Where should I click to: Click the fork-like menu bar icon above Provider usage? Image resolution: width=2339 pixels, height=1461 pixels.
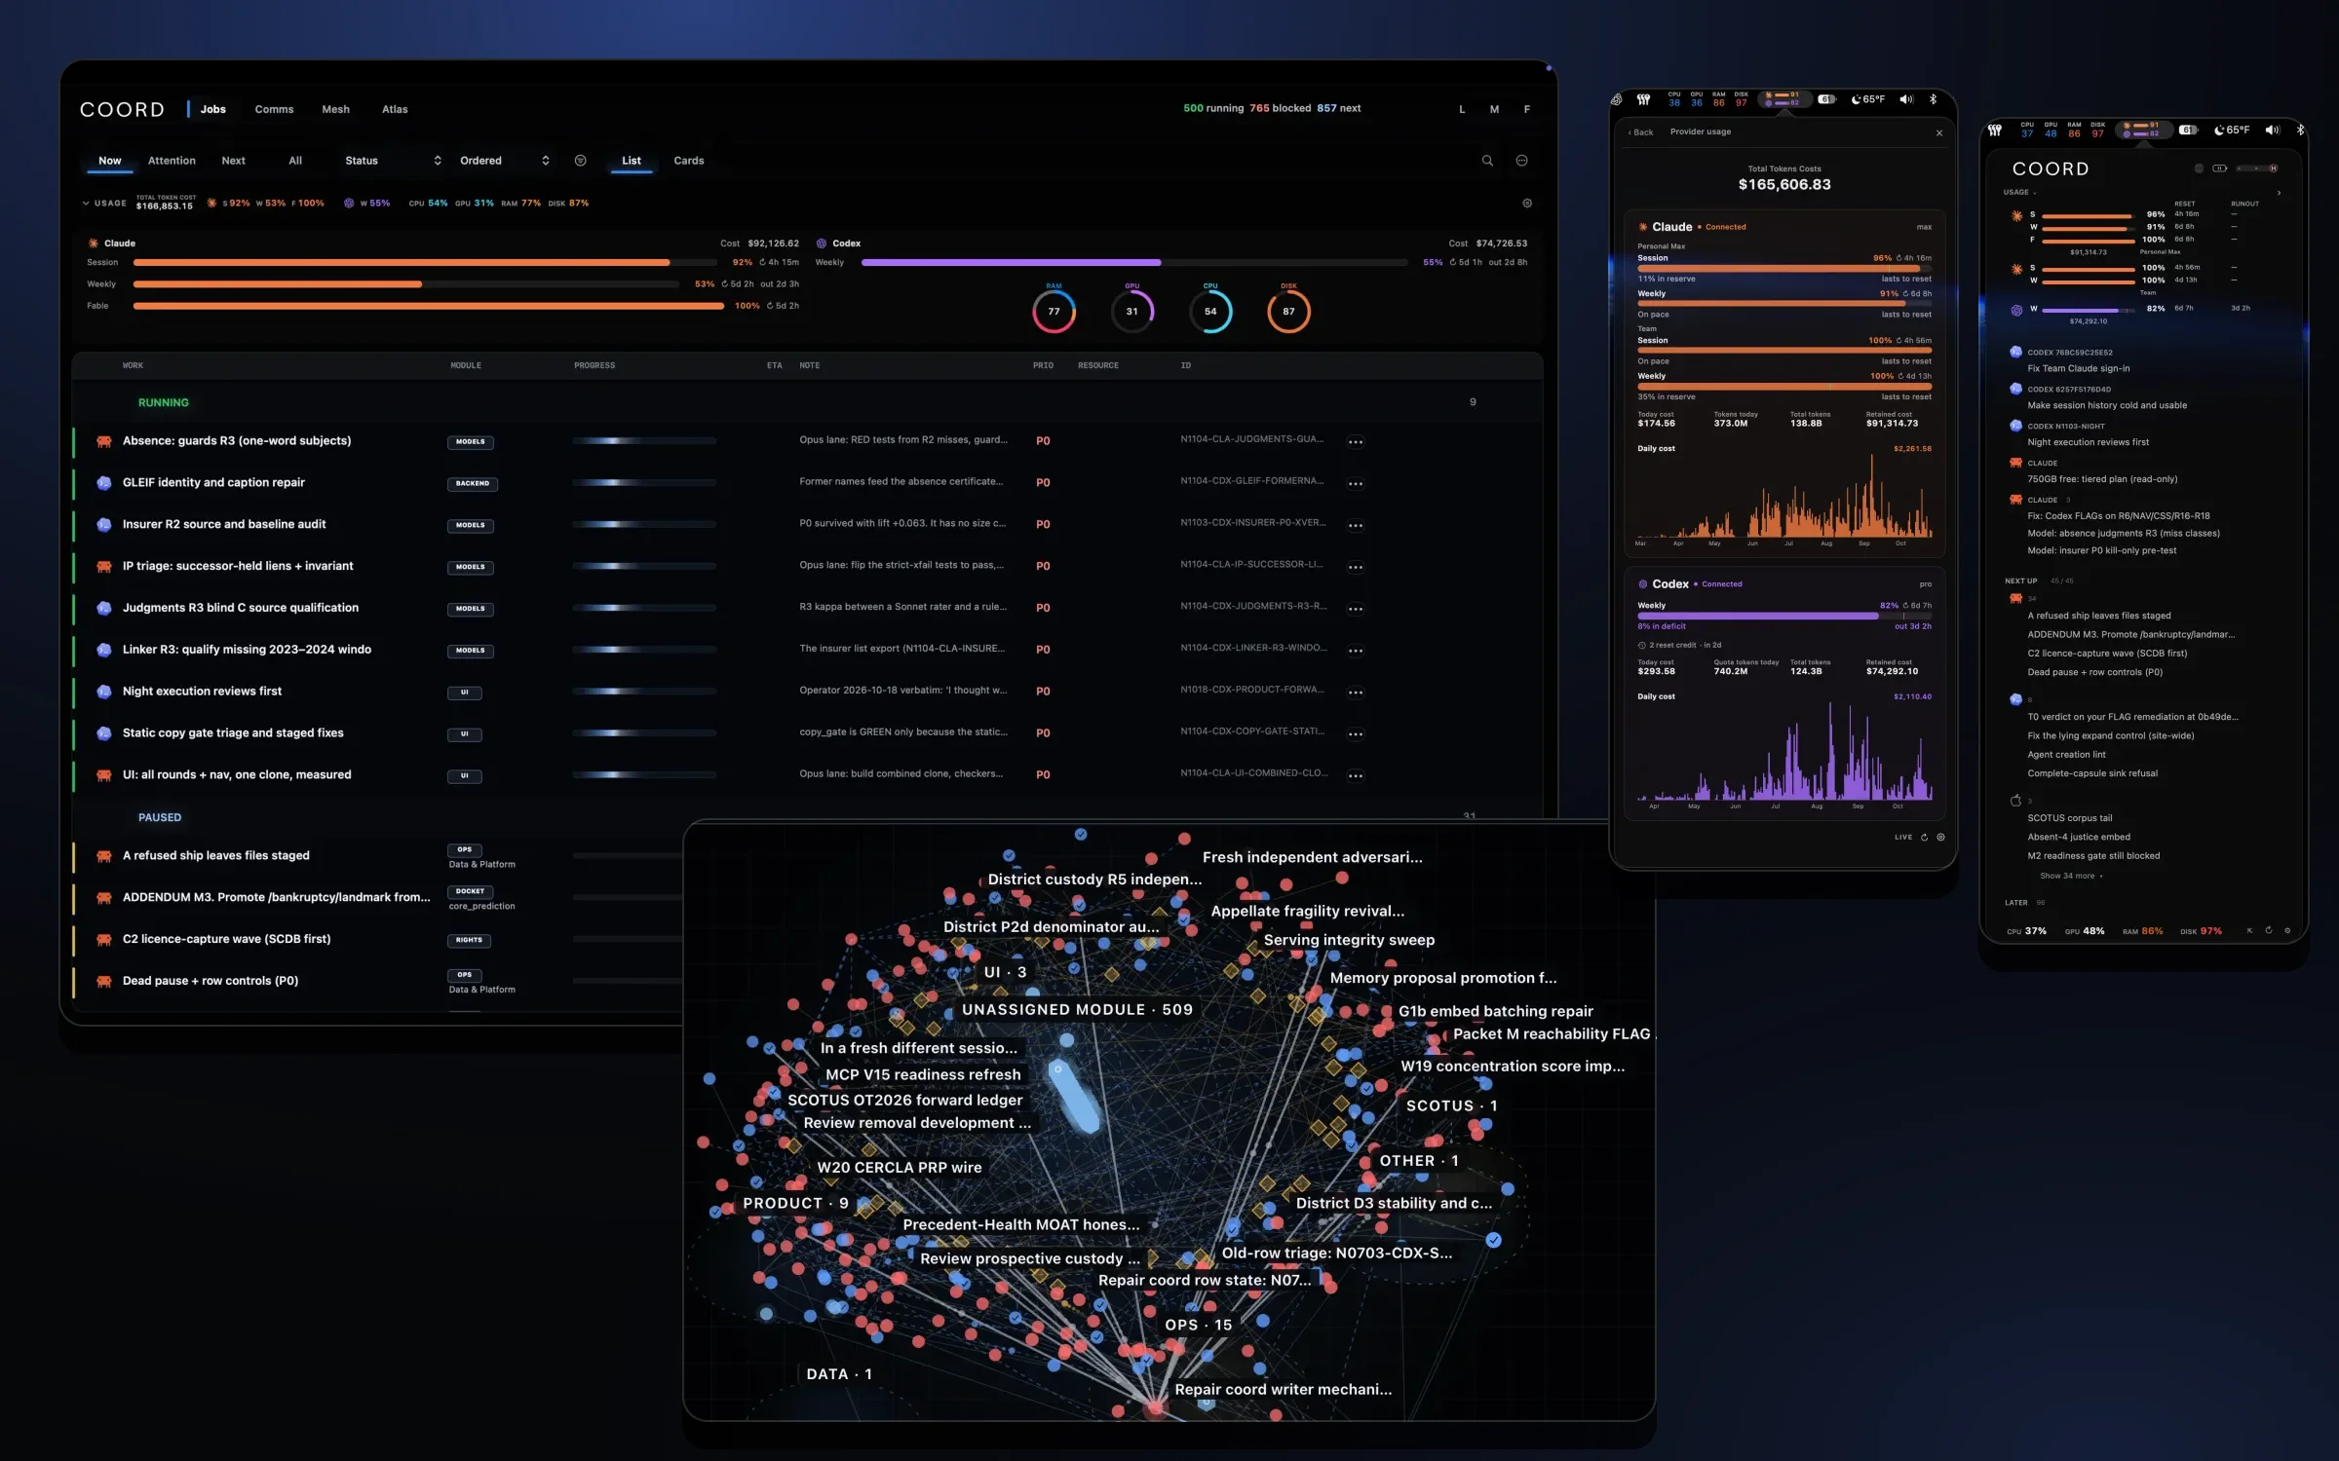click(1643, 99)
